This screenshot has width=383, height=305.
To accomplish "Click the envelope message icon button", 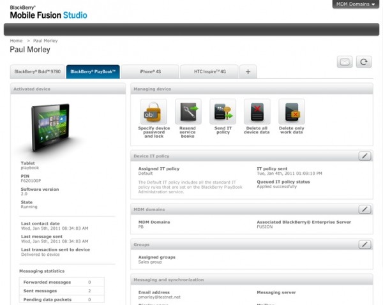I will (345, 62).
